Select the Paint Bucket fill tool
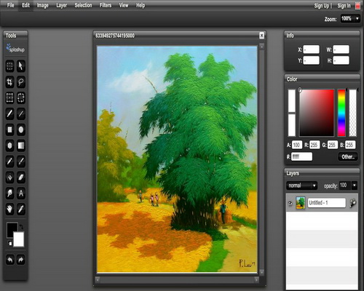The height and width of the screenshot is (291, 364). pyautogui.click(x=9, y=178)
